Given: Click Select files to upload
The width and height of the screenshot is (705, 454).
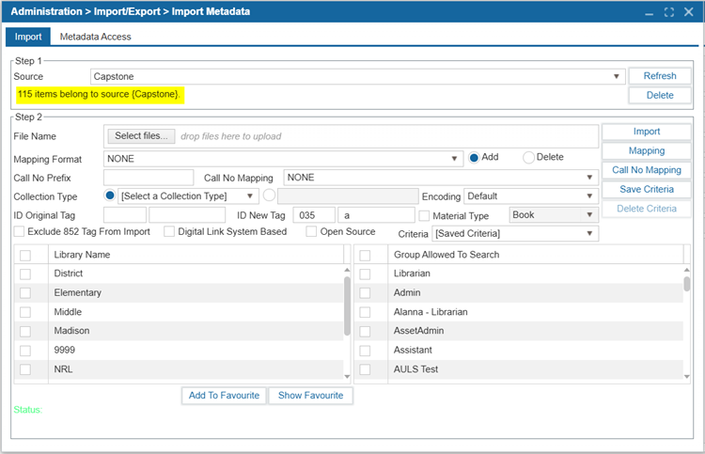Looking at the screenshot, I should (141, 136).
